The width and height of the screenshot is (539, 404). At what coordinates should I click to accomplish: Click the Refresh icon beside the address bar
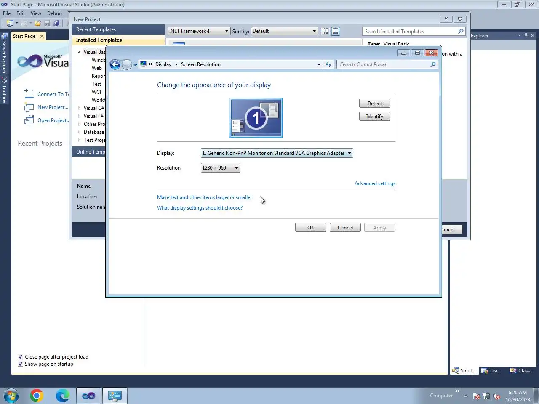point(328,64)
